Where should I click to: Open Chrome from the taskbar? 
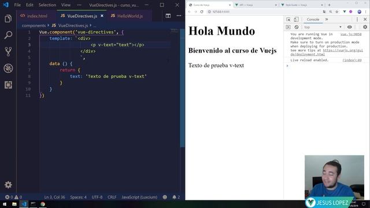click(x=42, y=204)
